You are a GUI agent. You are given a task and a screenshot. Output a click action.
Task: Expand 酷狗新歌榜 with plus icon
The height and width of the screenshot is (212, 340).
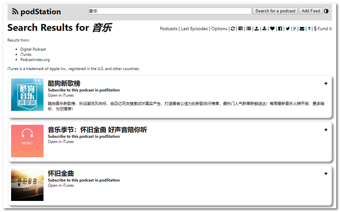(x=326, y=84)
